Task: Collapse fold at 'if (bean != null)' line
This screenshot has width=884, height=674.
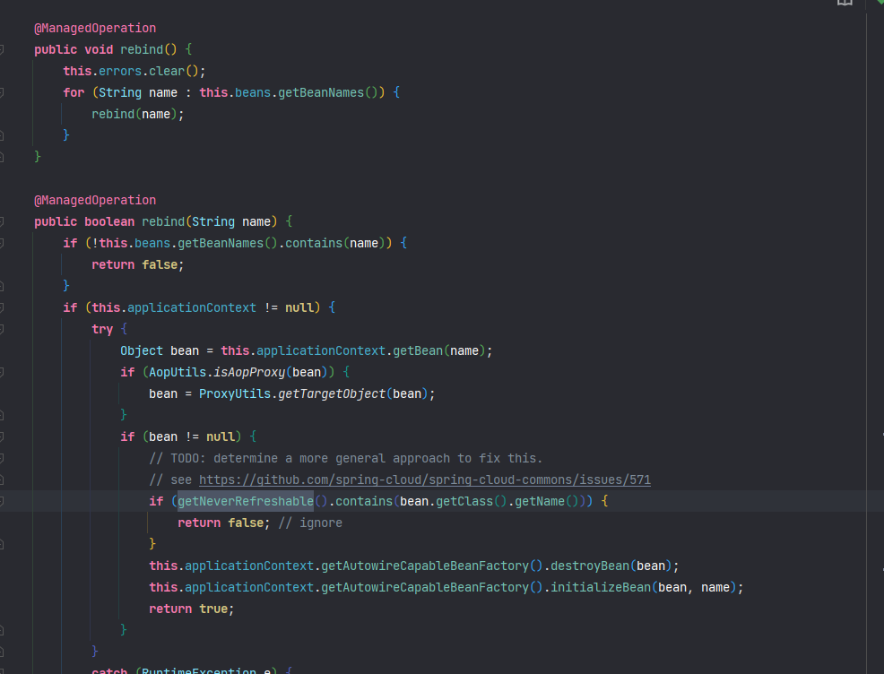Action: pyautogui.click(x=2, y=436)
